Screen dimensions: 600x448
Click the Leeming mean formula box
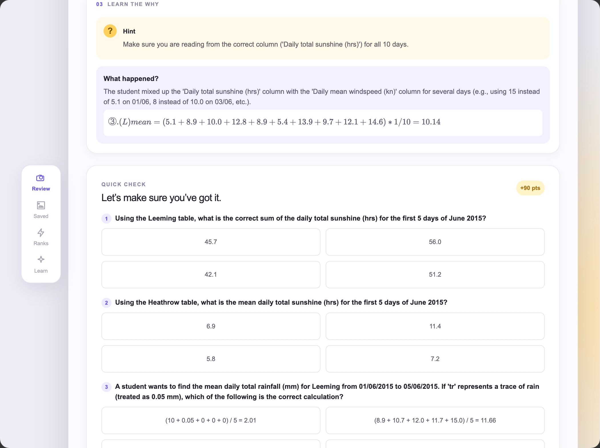323,123
